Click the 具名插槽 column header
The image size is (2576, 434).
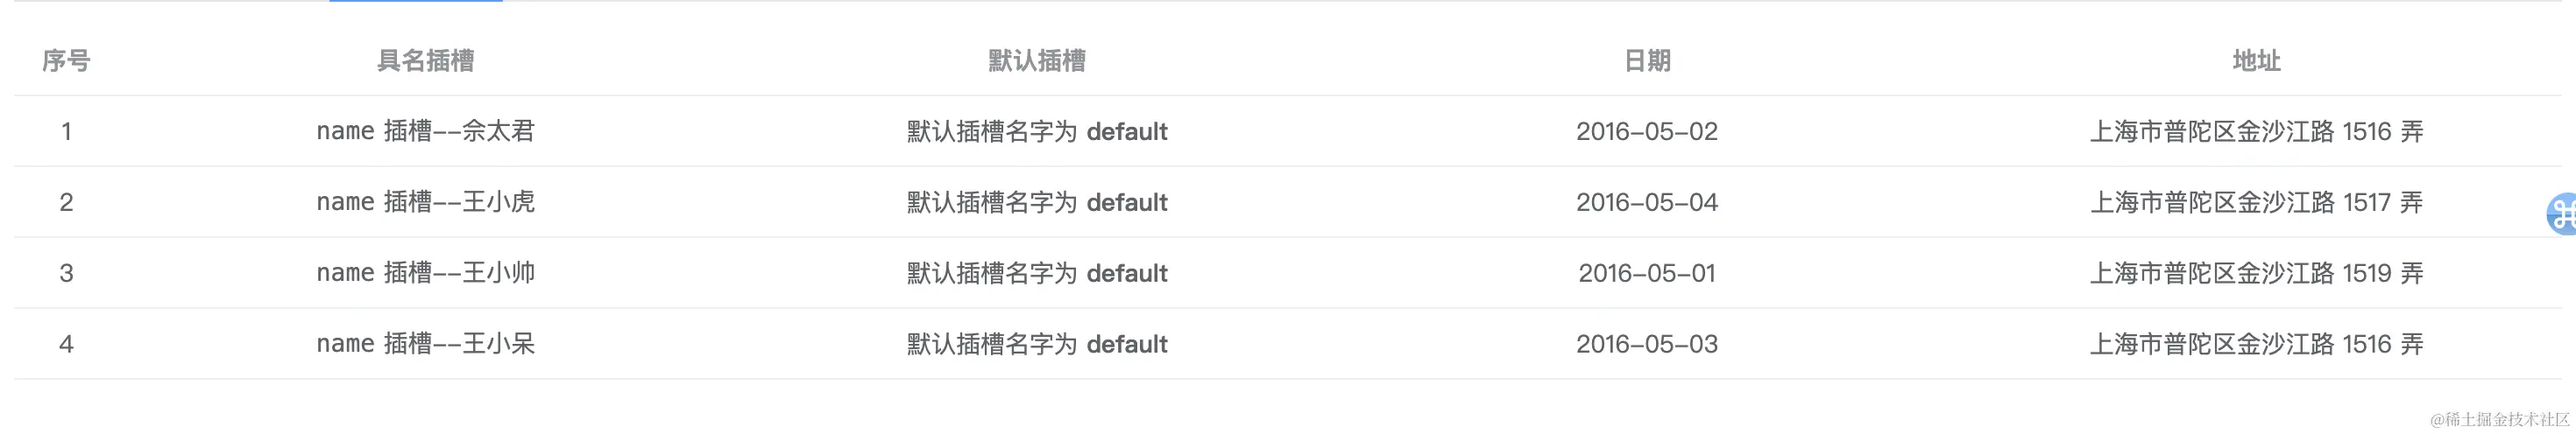coord(425,61)
